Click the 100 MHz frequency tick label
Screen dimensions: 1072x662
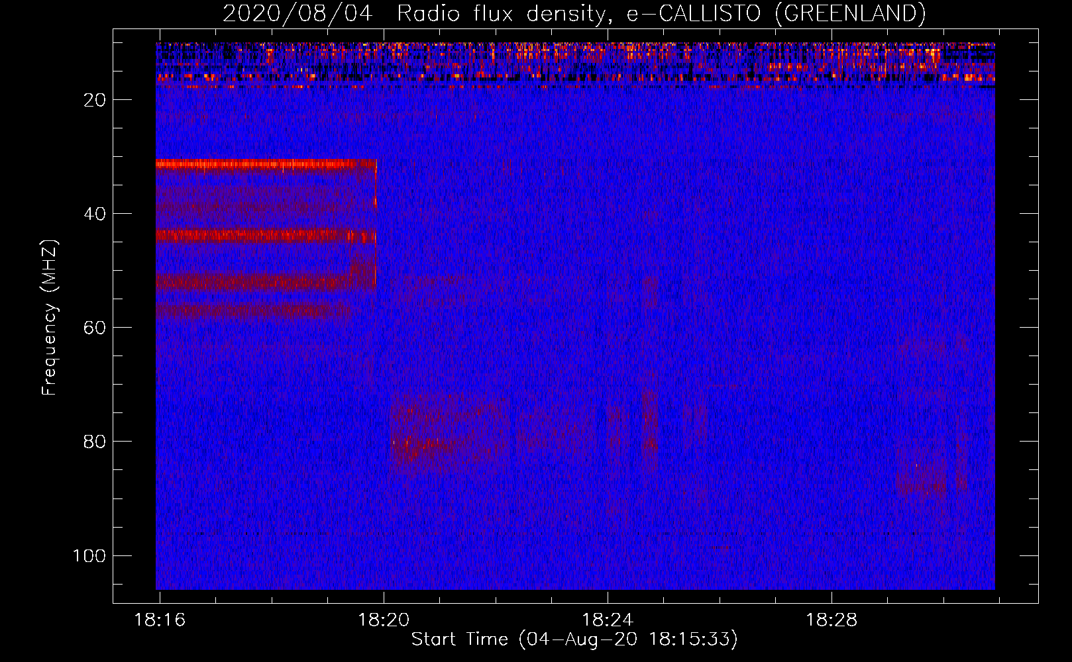point(89,555)
